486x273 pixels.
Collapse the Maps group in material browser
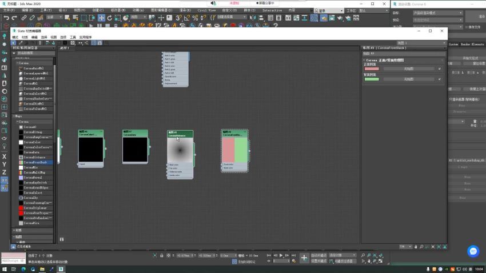point(14,116)
